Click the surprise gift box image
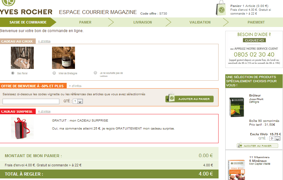The height and width of the screenshot is (180, 283). [22, 128]
